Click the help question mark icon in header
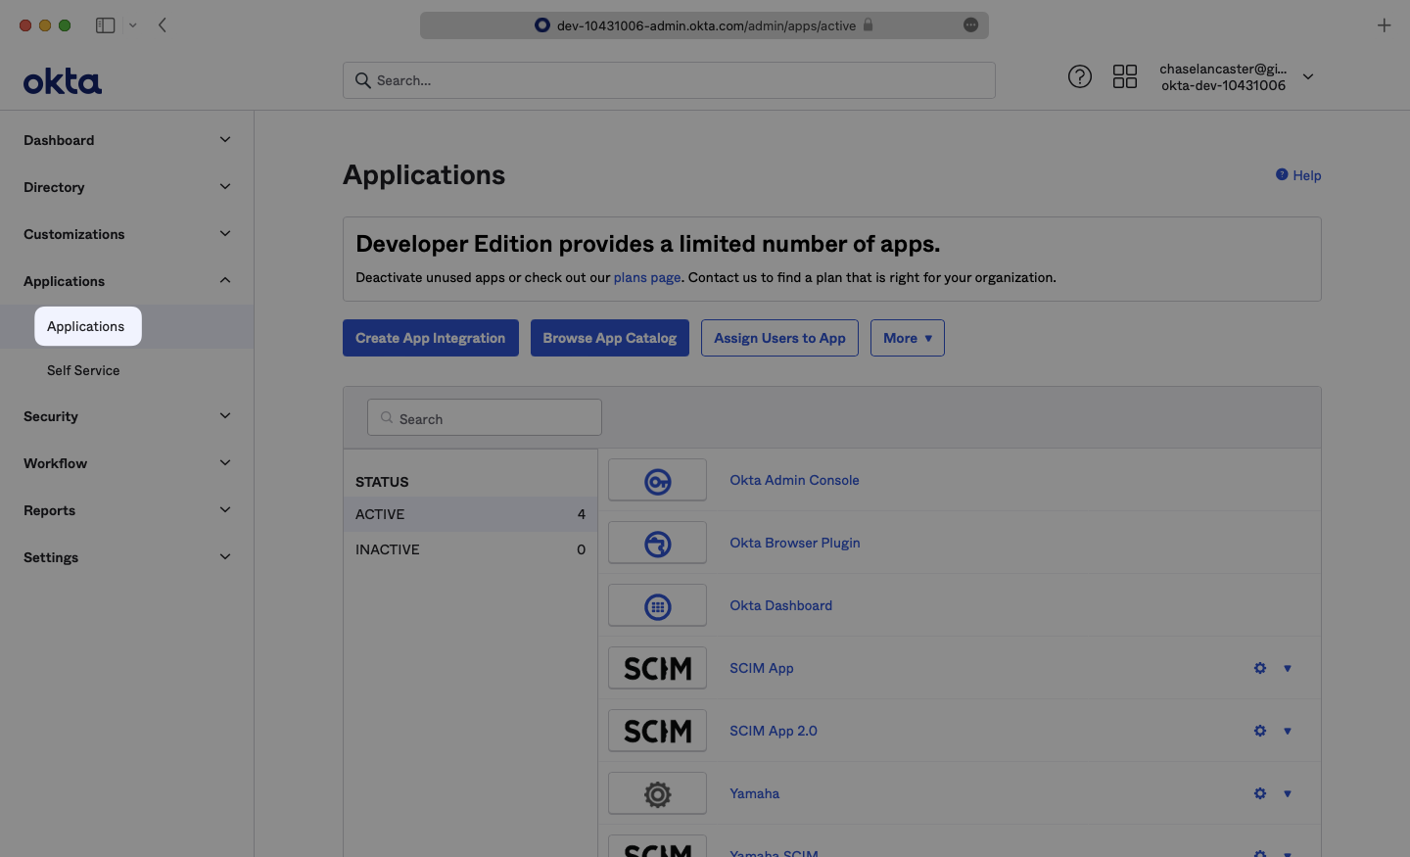Viewport: 1410px width, 857px height. (1079, 76)
